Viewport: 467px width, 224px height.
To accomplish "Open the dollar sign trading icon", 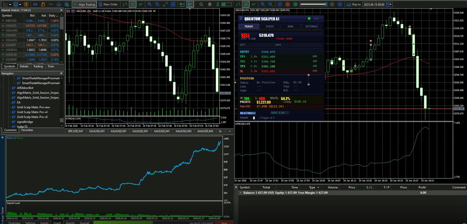I will tap(26, 4).
